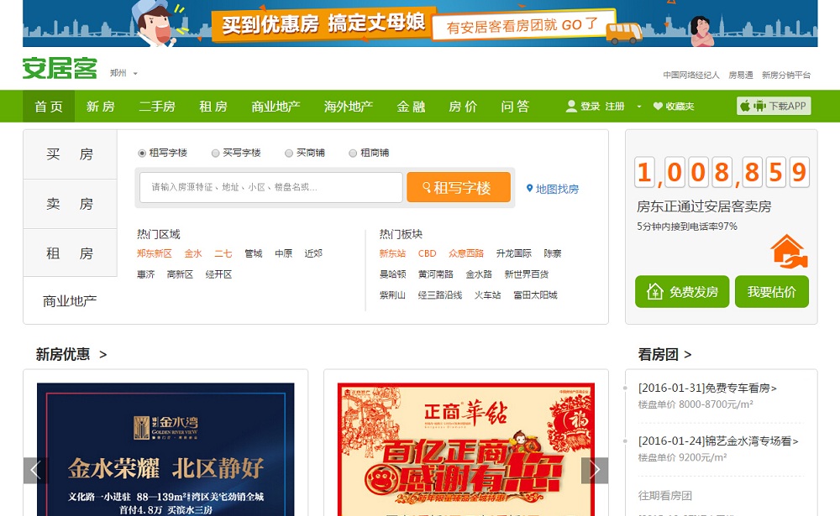Click the top banner advertisement
The width and height of the screenshot is (840, 516).
[420, 23]
